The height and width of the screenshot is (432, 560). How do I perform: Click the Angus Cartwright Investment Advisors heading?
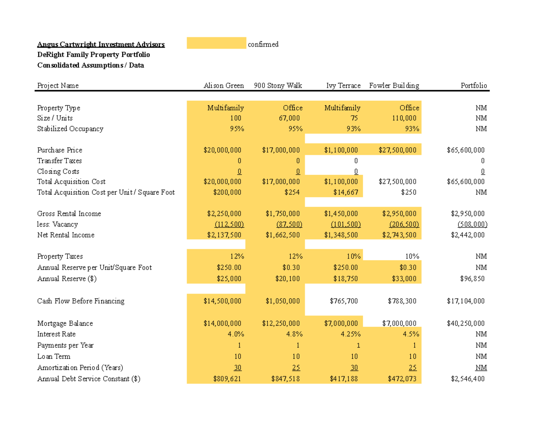[101, 44]
